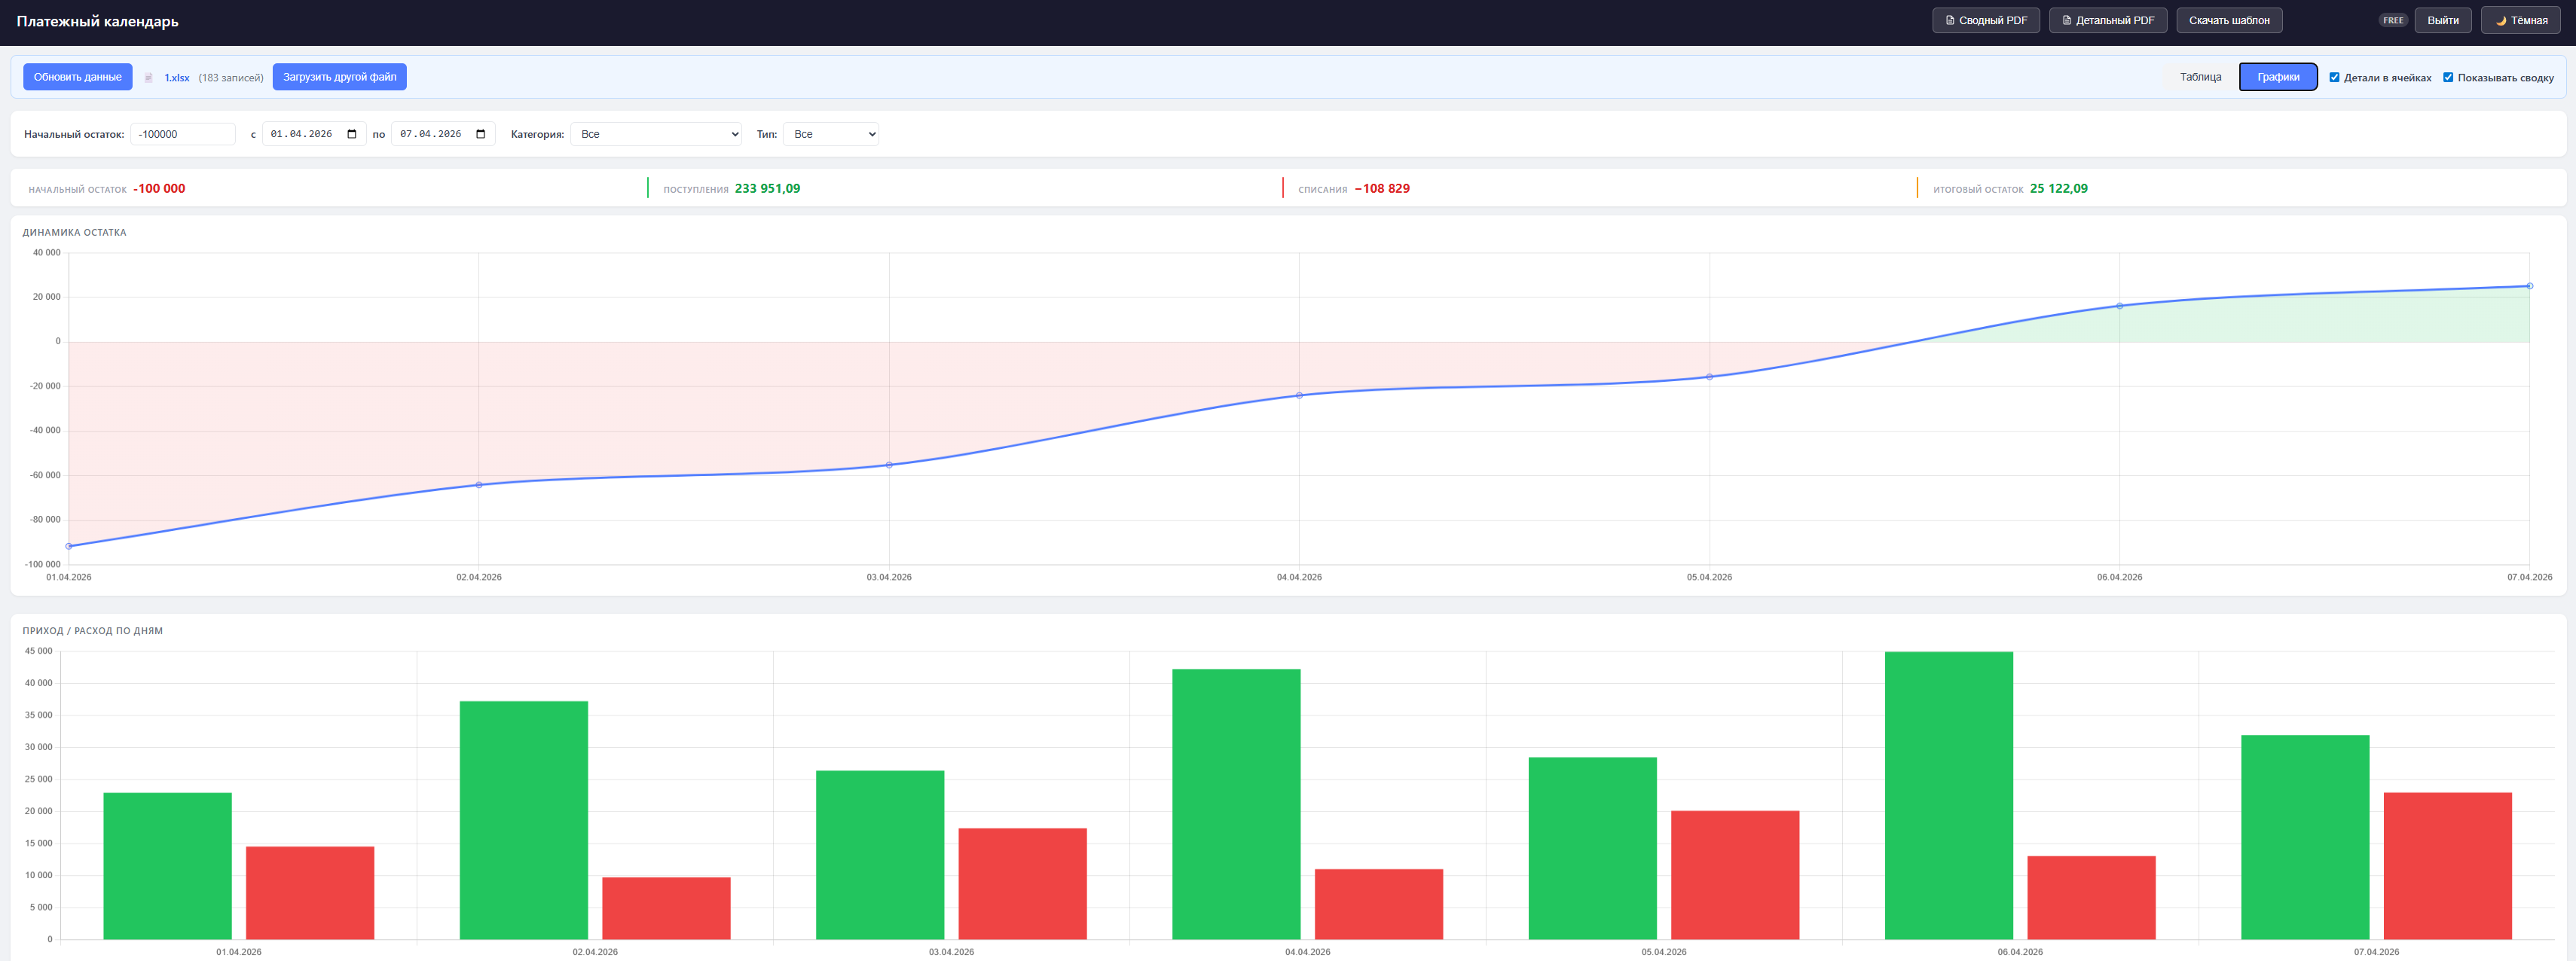Click the document icon on Детальный PDF

(x=2066, y=20)
